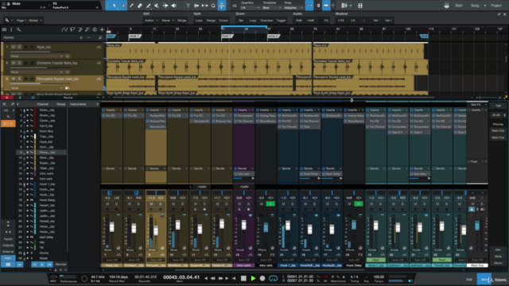The width and height of the screenshot is (509, 286).
Task: Mute mixer channel 7 Hype_bip
Action: pos(107,204)
